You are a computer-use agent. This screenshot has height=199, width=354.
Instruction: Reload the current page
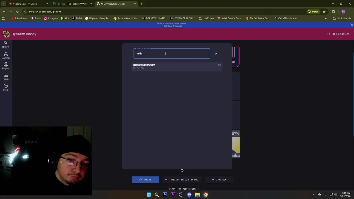(x=17, y=12)
